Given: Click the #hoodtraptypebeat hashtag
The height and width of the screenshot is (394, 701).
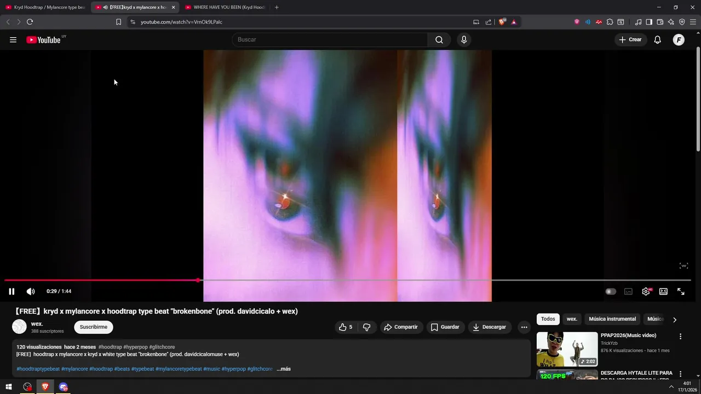Looking at the screenshot, I should [38, 369].
